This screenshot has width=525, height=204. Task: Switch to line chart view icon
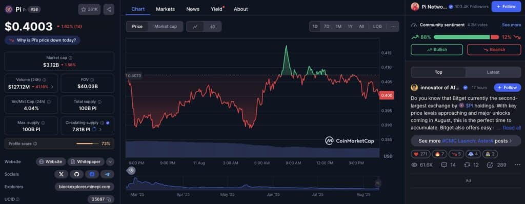click(195, 27)
